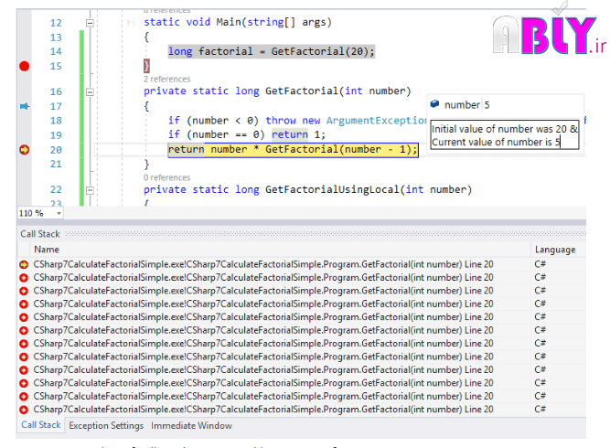The height and width of the screenshot is (448, 610).
Task: Click the number variable cube icon in data tip
Action: coord(435,104)
